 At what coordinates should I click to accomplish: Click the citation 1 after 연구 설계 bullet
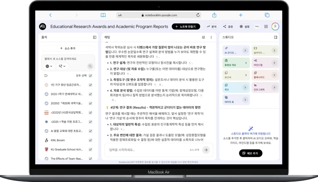(190, 63)
